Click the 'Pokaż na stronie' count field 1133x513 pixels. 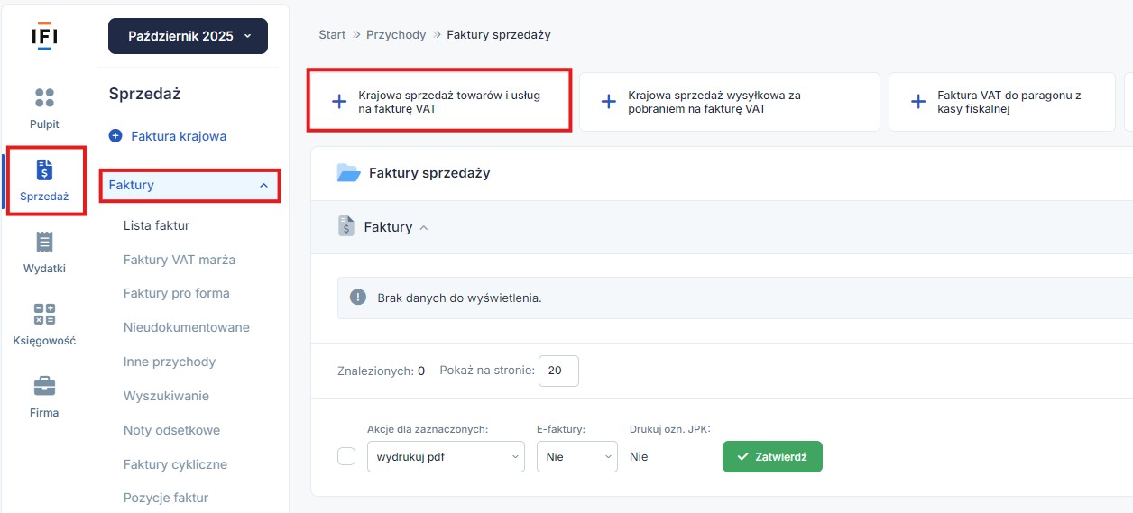click(x=558, y=371)
